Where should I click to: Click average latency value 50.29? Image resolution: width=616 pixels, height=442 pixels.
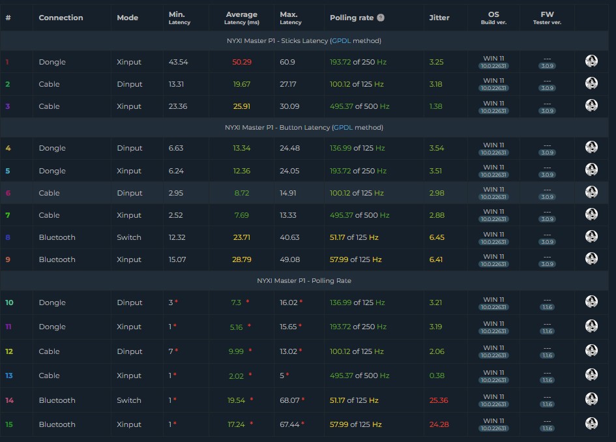[242, 62]
